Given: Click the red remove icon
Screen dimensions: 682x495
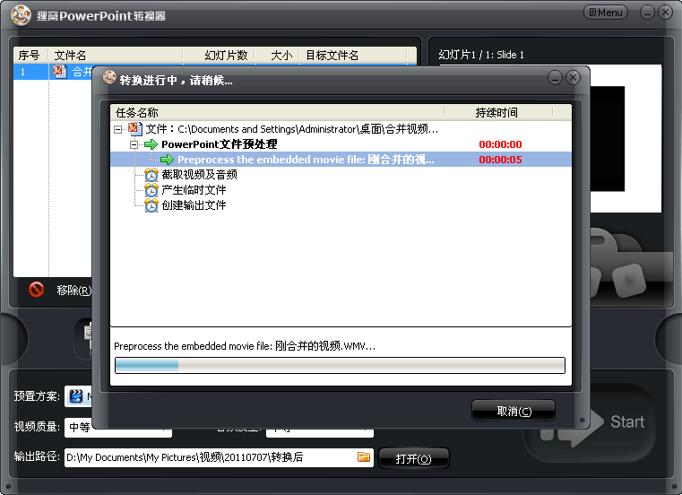Looking at the screenshot, I should pyautogui.click(x=37, y=290).
